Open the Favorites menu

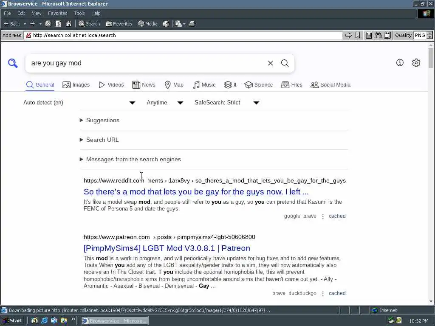(x=57, y=13)
